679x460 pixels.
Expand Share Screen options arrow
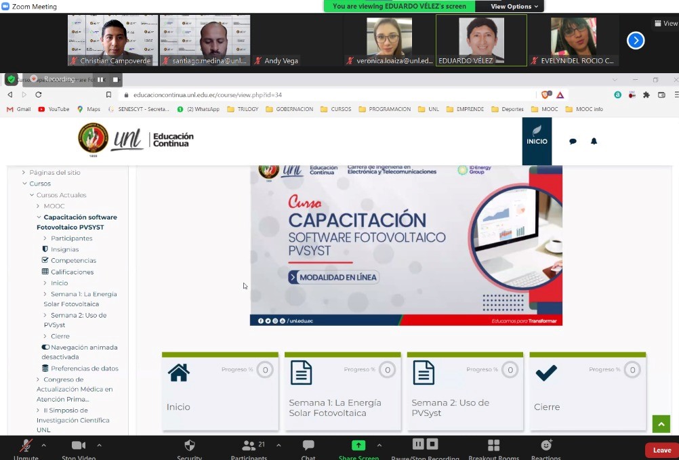pyautogui.click(x=379, y=445)
